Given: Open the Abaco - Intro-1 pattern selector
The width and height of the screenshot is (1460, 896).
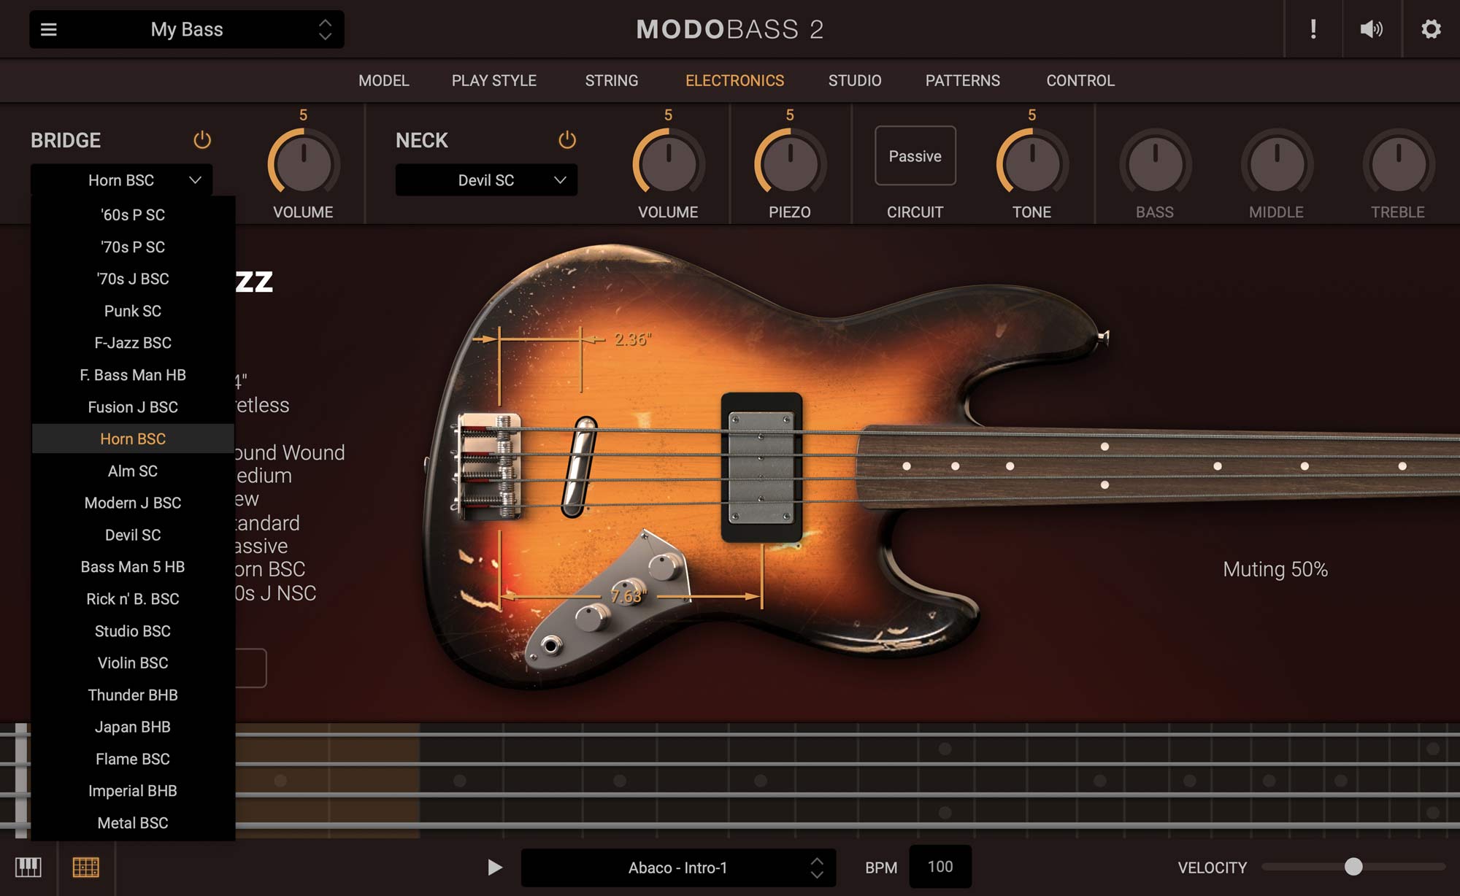Looking at the screenshot, I should [678, 867].
